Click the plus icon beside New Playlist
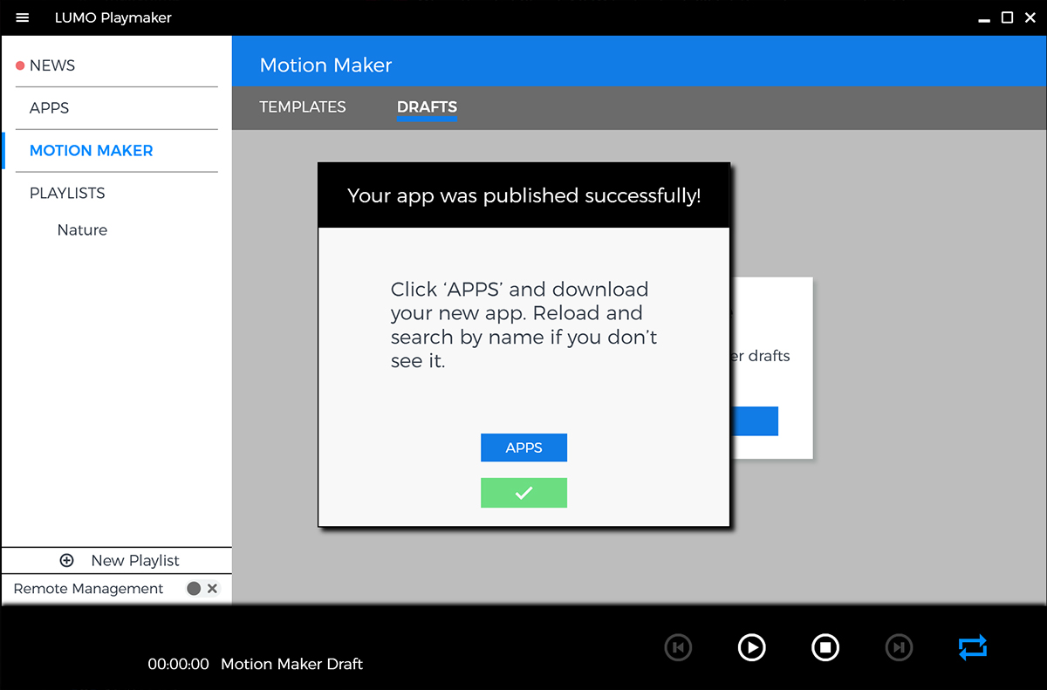 (x=66, y=561)
